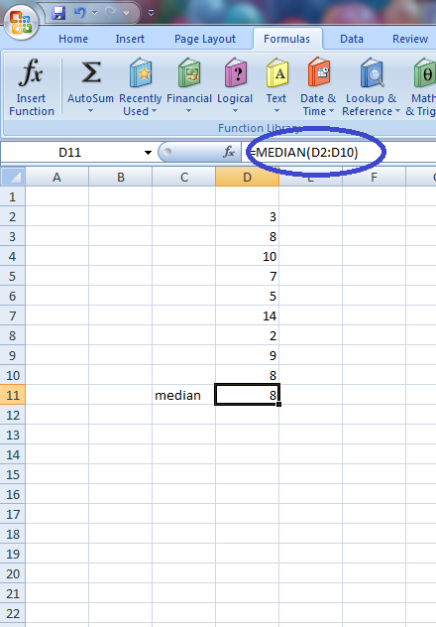This screenshot has height=627, width=436.
Task: Open the Insert Function dialog
Action: [x=31, y=86]
